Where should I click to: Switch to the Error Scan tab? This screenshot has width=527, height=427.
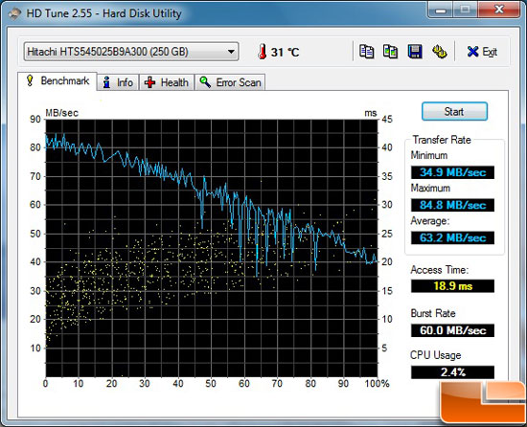coord(230,82)
